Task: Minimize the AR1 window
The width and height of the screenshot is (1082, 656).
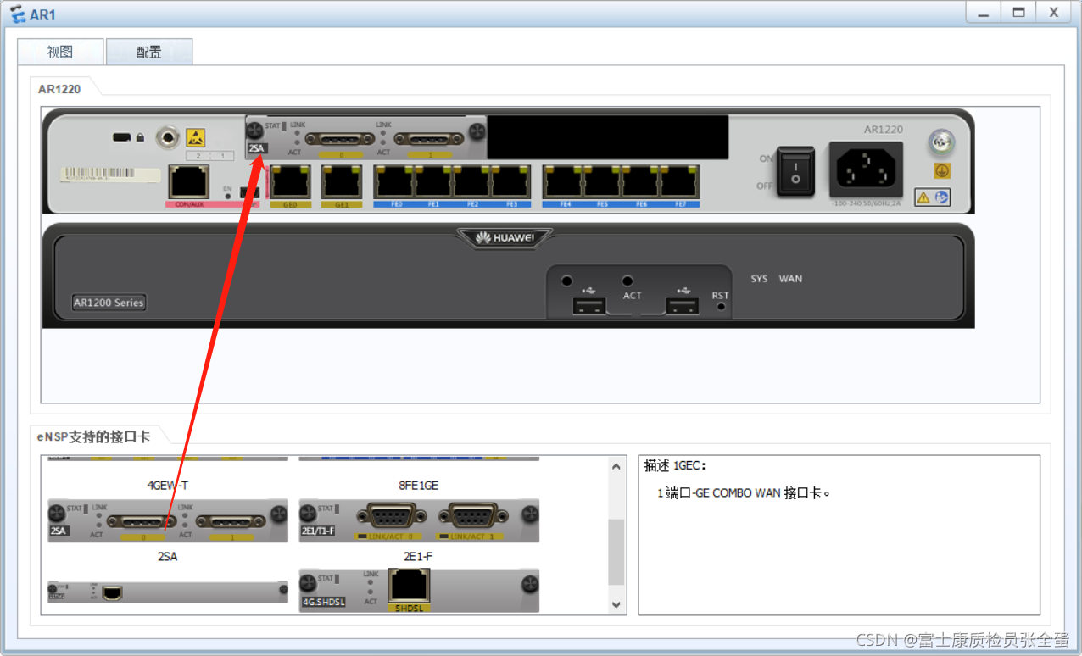Action: tap(984, 13)
